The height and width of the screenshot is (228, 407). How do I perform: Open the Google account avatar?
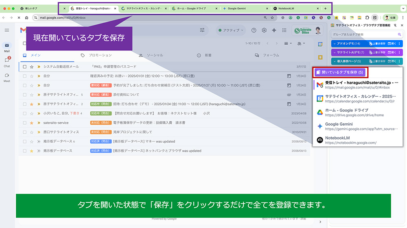tap(318, 30)
